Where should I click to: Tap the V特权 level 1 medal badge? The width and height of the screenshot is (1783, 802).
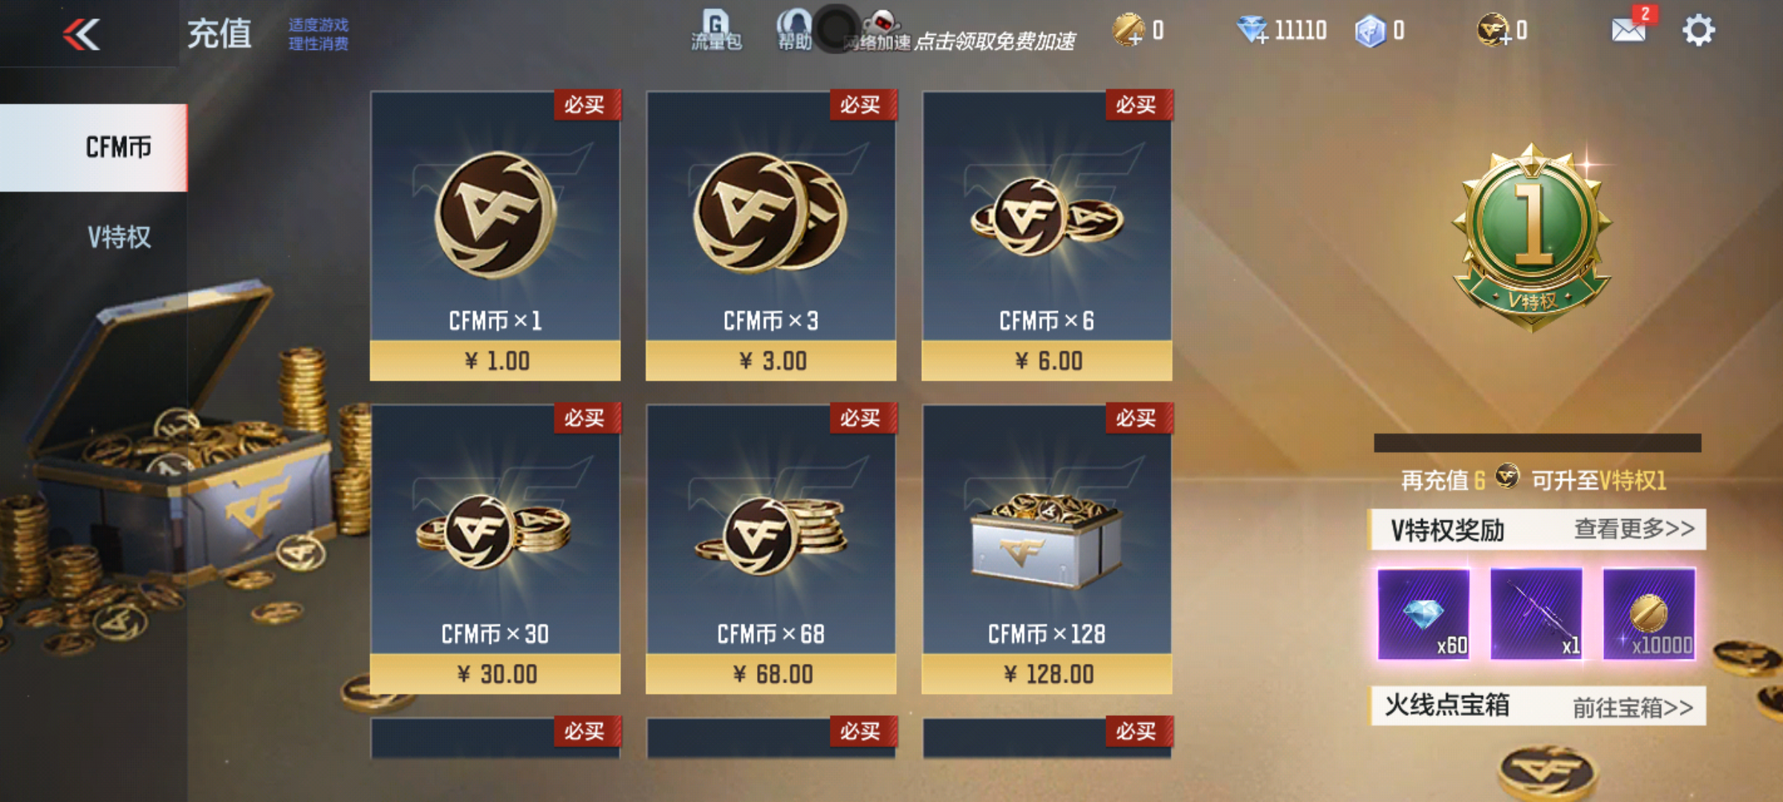1532,238
